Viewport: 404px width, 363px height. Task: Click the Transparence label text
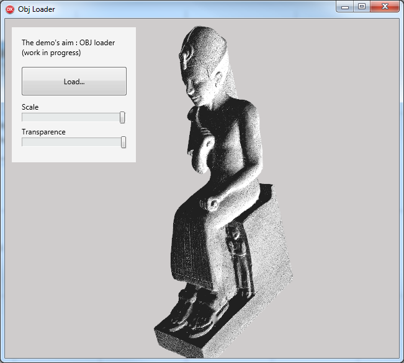(x=43, y=132)
